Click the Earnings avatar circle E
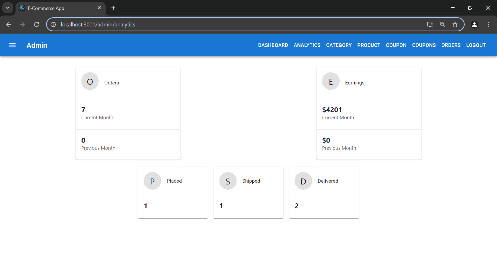The width and height of the screenshot is (497, 264). tap(331, 81)
